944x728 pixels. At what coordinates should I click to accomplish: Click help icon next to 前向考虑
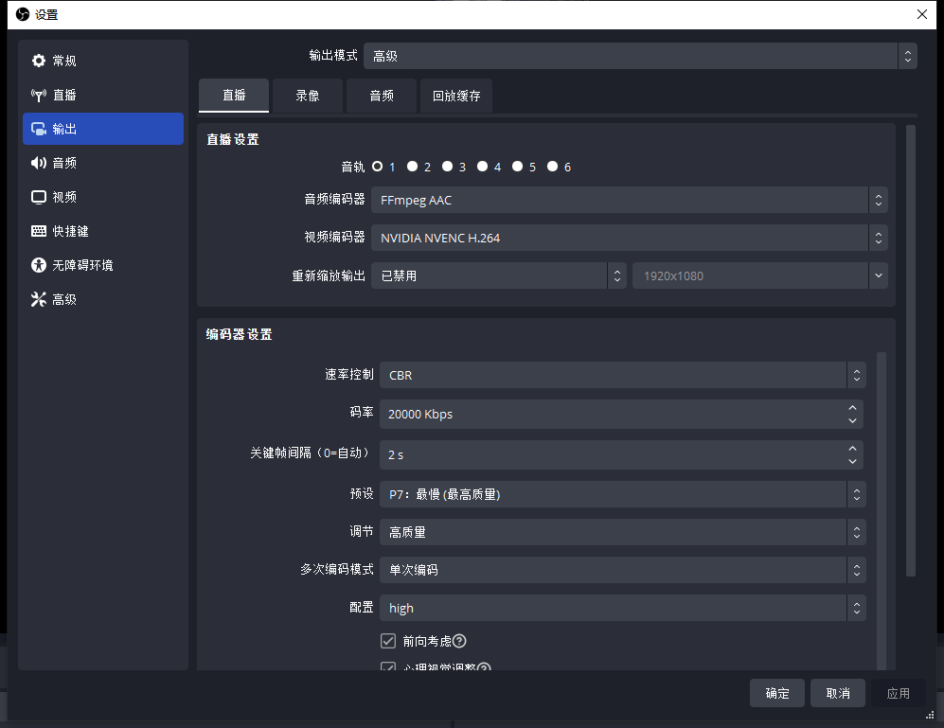pos(459,641)
